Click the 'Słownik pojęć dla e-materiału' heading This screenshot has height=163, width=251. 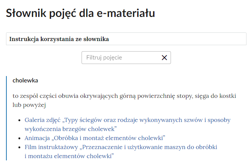(x=80, y=13)
